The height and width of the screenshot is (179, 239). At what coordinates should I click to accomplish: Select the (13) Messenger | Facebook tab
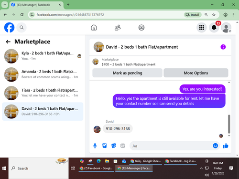[36, 5]
